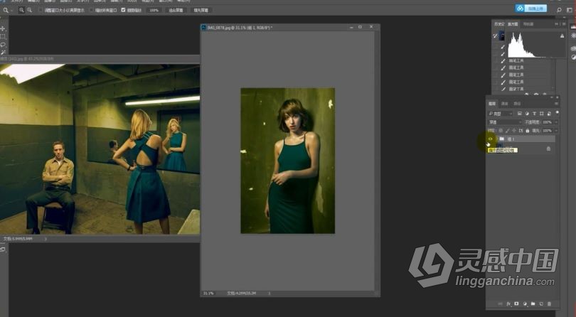576x317 pixels.
Task: Open the layer blend mode dropdown
Action: [x=505, y=122]
